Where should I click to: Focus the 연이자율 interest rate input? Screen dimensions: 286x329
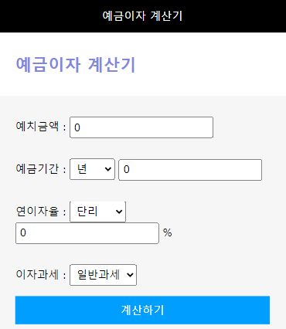(x=87, y=233)
